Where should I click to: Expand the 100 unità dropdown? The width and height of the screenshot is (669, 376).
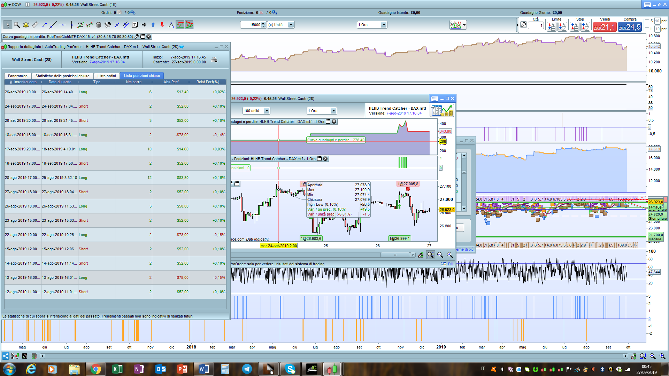click(266, 111)
